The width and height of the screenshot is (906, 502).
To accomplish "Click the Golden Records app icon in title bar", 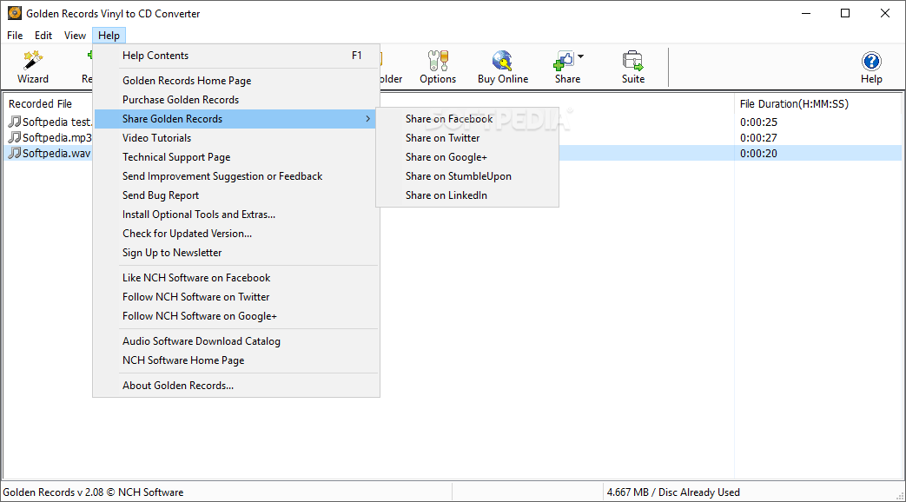I will pyautogui.click(x=15, y=13).
